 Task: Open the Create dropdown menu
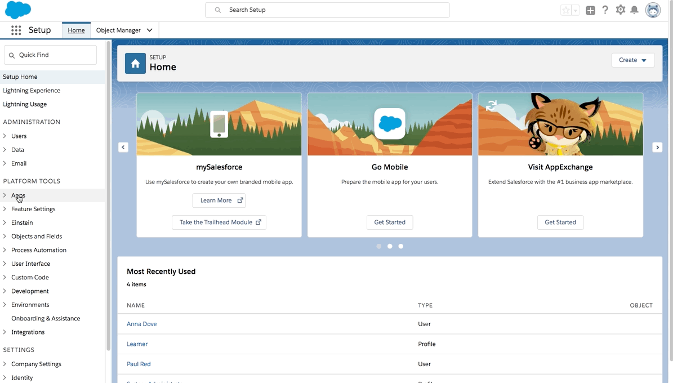633,60
